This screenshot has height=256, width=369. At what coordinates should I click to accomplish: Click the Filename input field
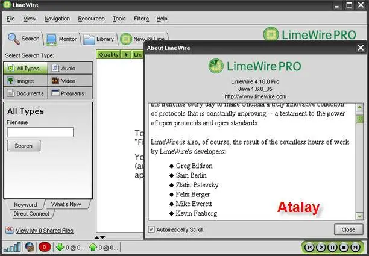(40, 133)
